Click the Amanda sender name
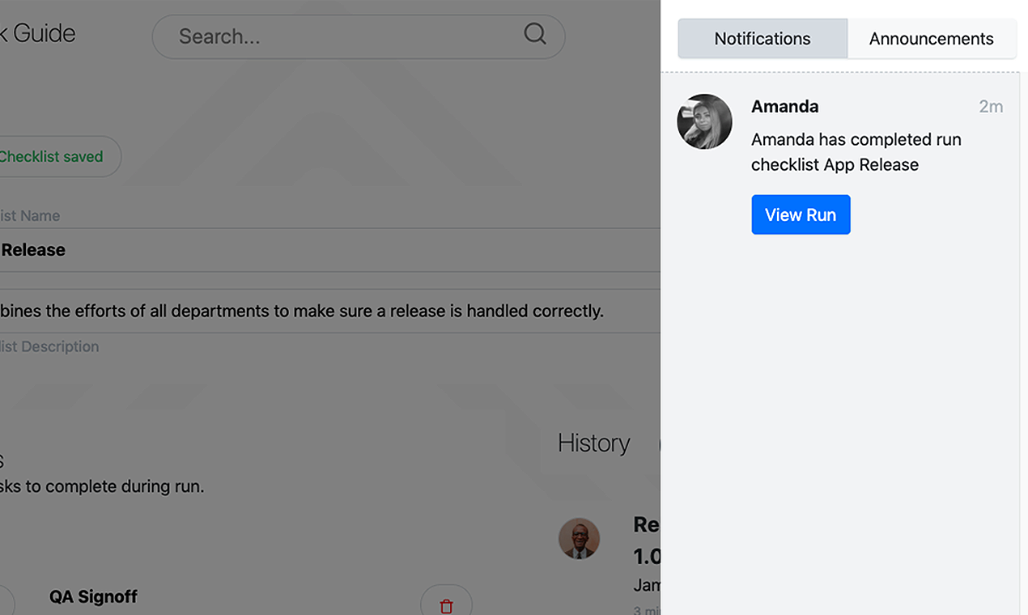The width and height of the screenshot is (1028, 615). click(x=784, y=107)
